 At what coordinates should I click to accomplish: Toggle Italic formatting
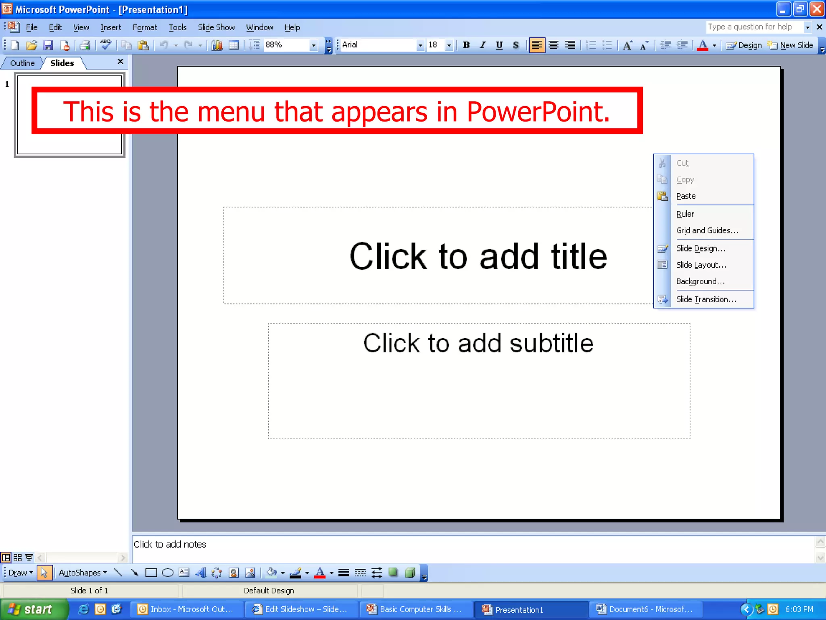[x=483, y=45]
